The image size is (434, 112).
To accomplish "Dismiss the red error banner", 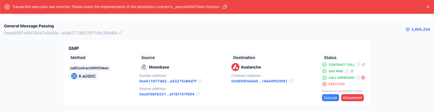I will [428, 7].
